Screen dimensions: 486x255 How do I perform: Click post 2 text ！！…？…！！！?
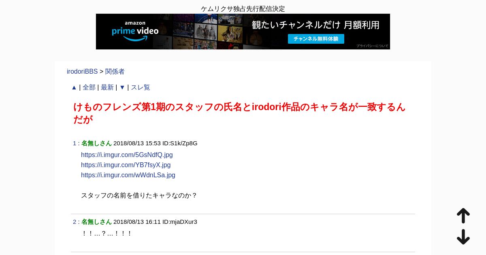coord(107,234)
